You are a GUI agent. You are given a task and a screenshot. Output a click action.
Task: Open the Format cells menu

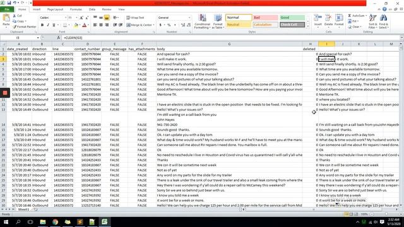point(339,20)
